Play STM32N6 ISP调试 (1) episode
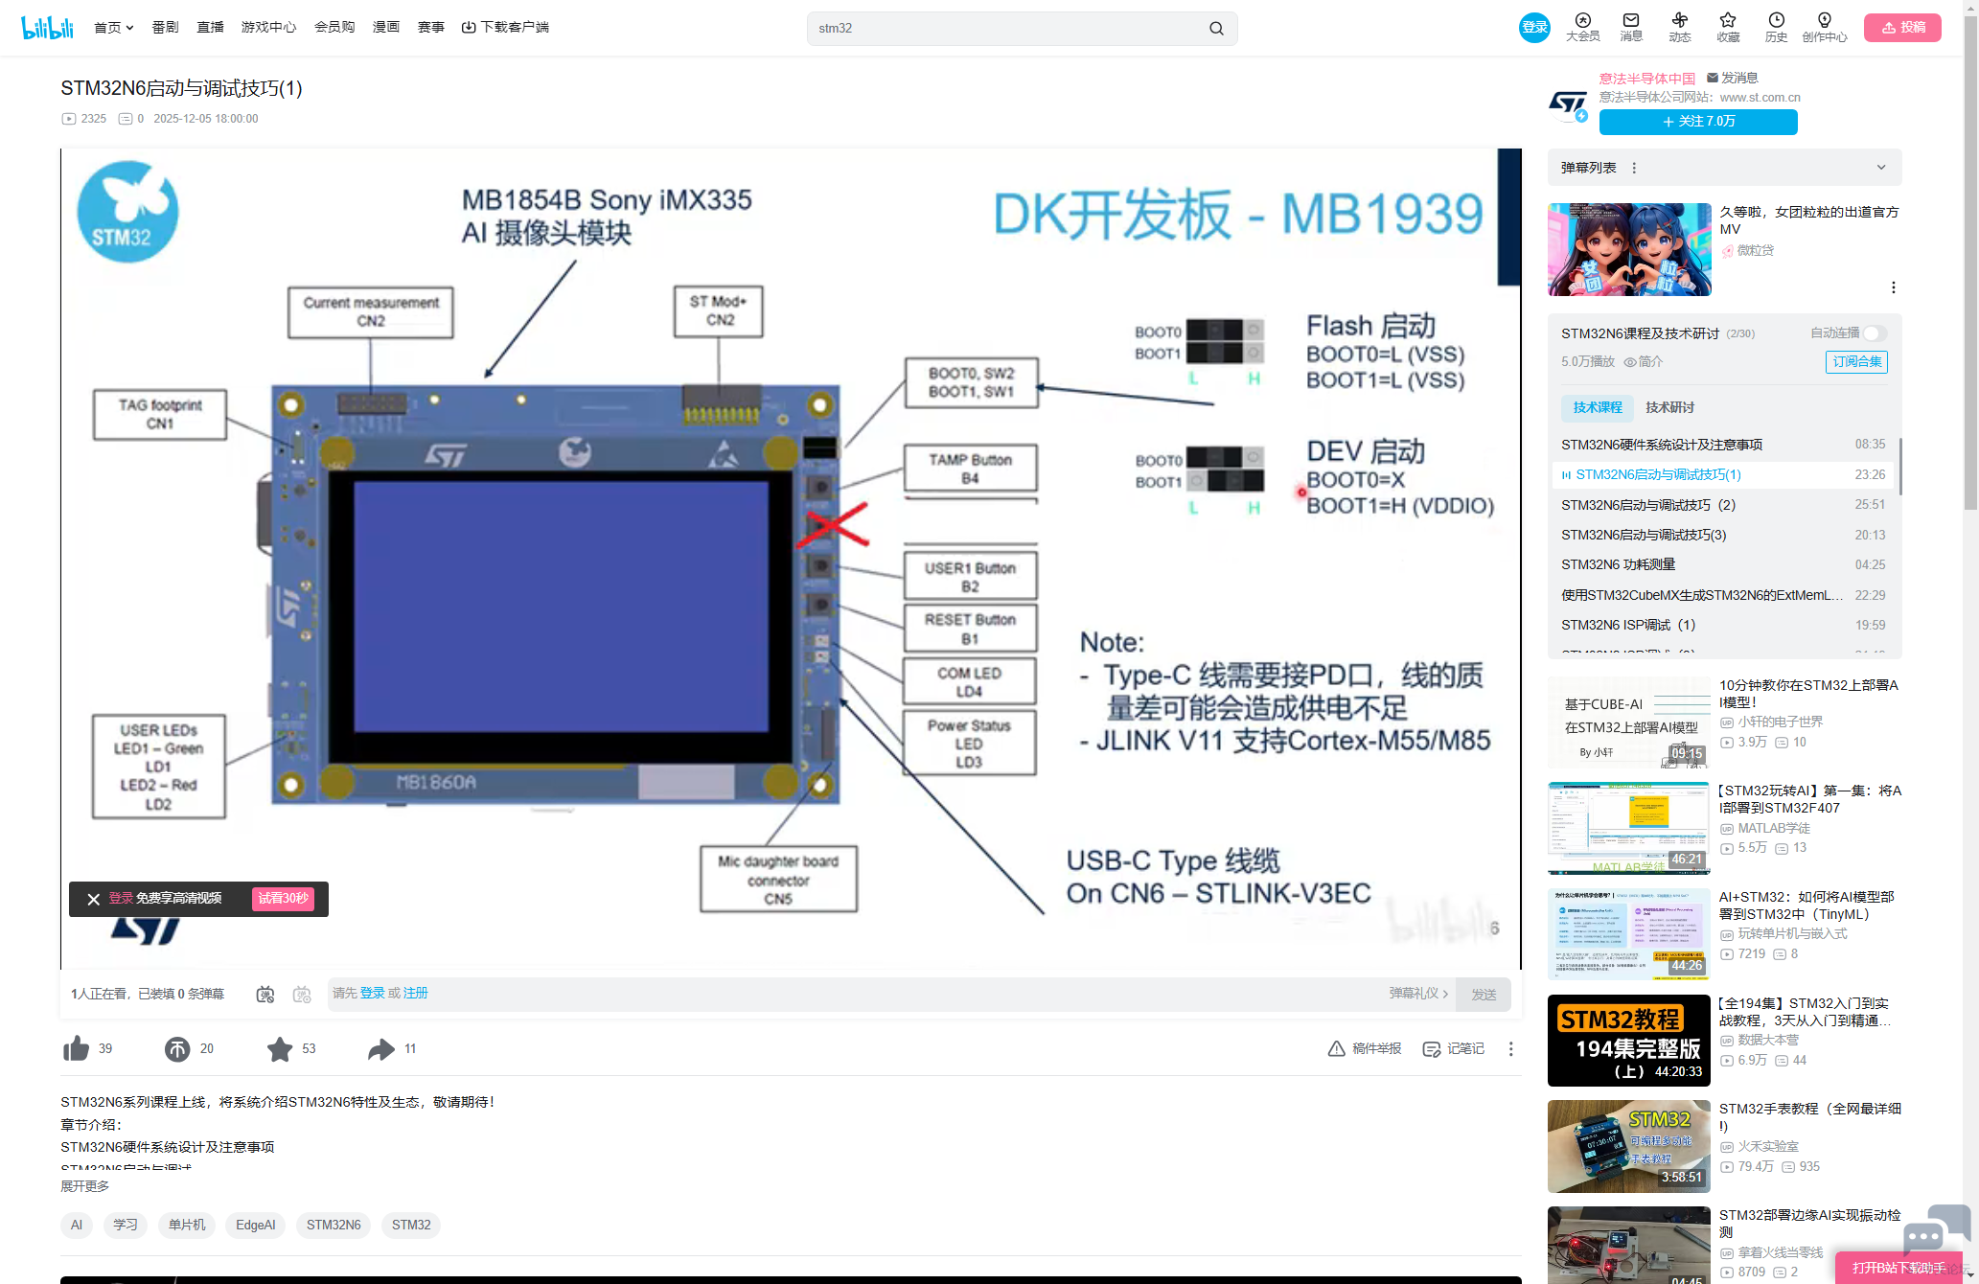The image size is (1979, 1284). click(1723, 625)
